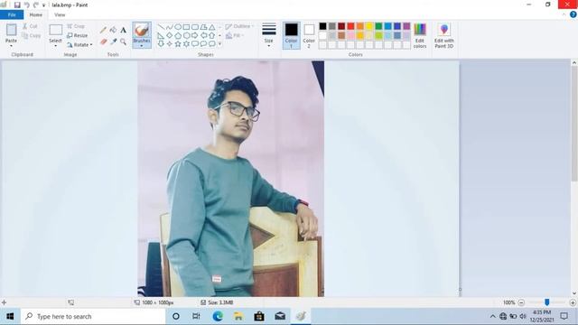Open Edit colors dialog
This screenshot has height=325, width=578.
420,36
